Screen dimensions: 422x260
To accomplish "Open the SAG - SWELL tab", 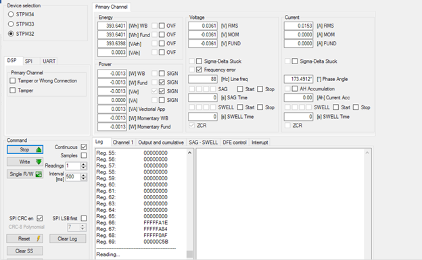I will [203, 142].
